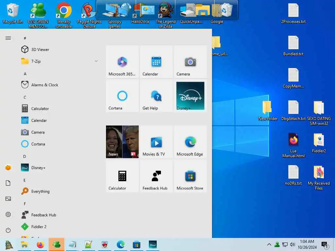Open the Recycle Bin desktop icon
335x251 pixels.
click(x=13, y=13)
